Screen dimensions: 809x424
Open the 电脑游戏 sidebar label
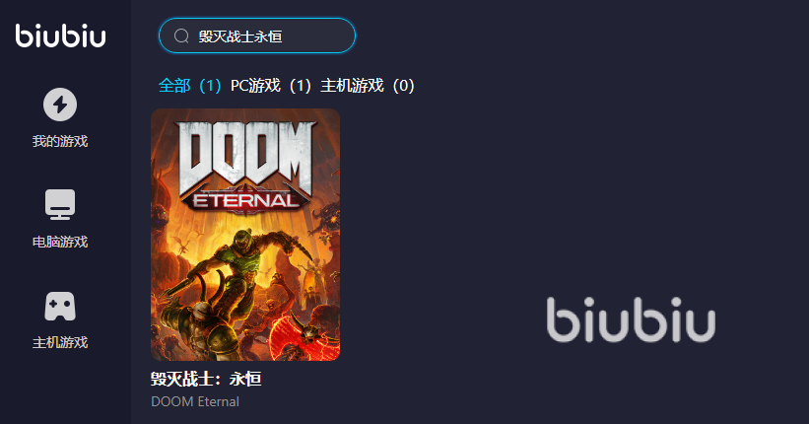click(x=60, y=242)
